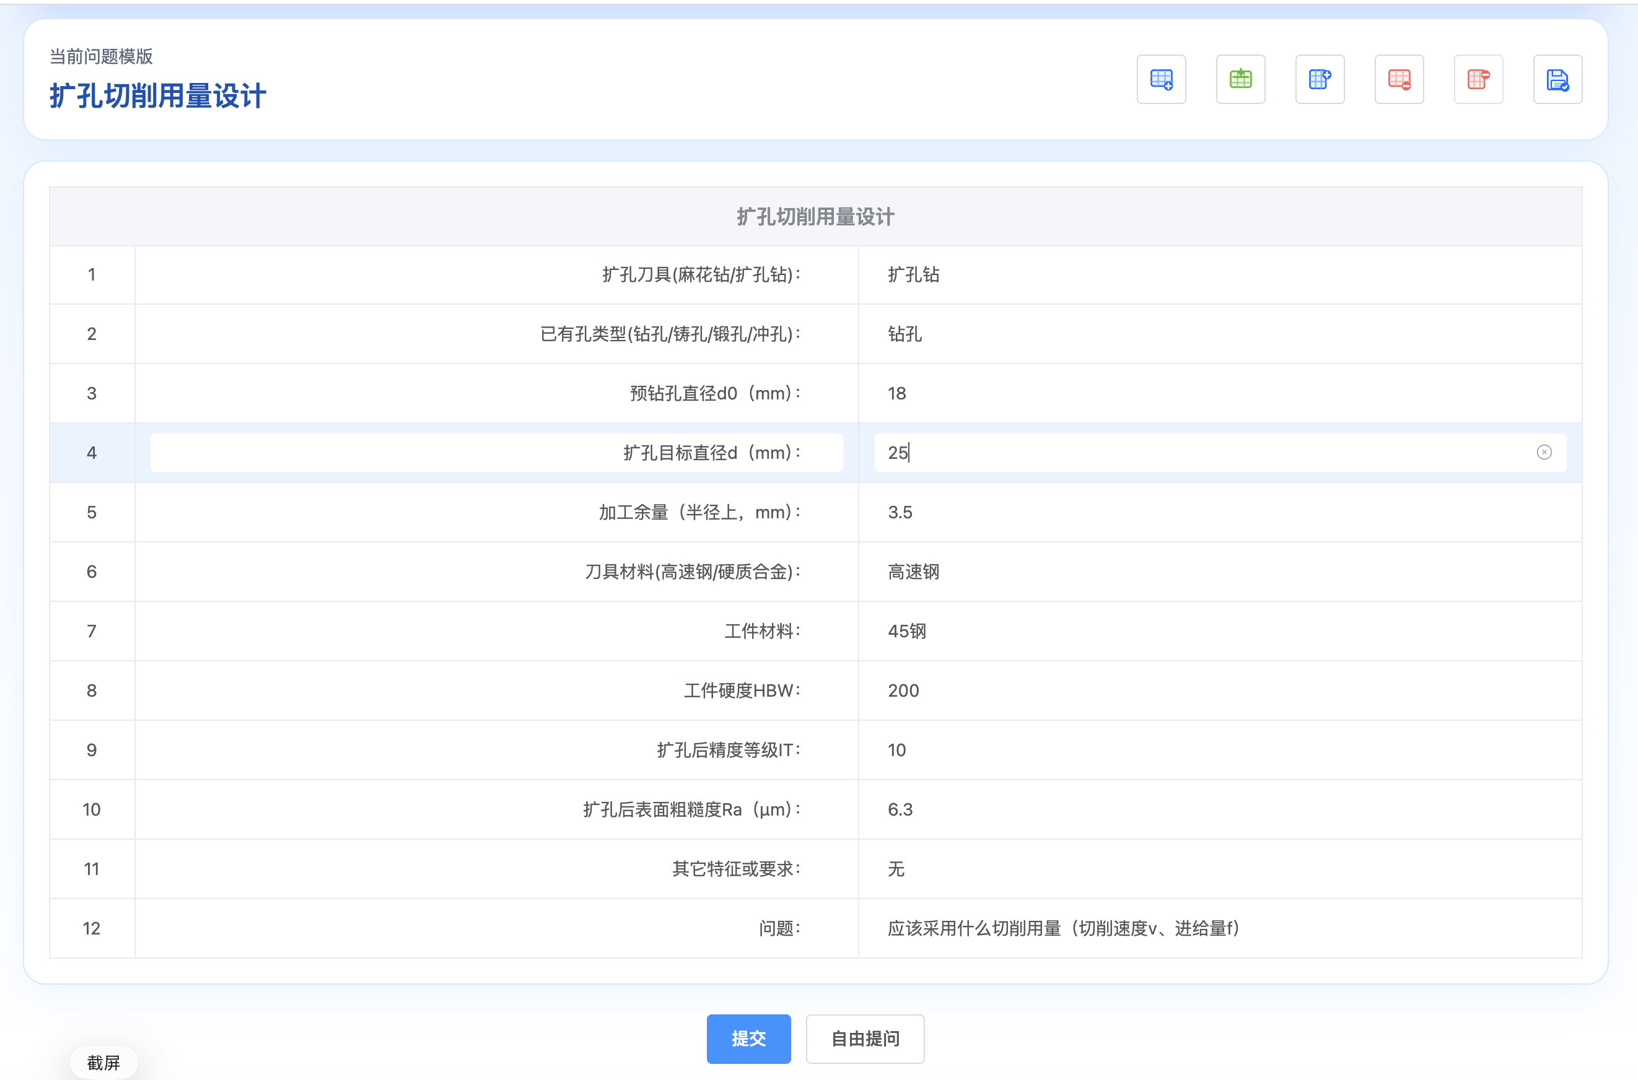1638x1080 pixels.
Task: Click the 当前问题模版 caption
Action: point(102,56)
